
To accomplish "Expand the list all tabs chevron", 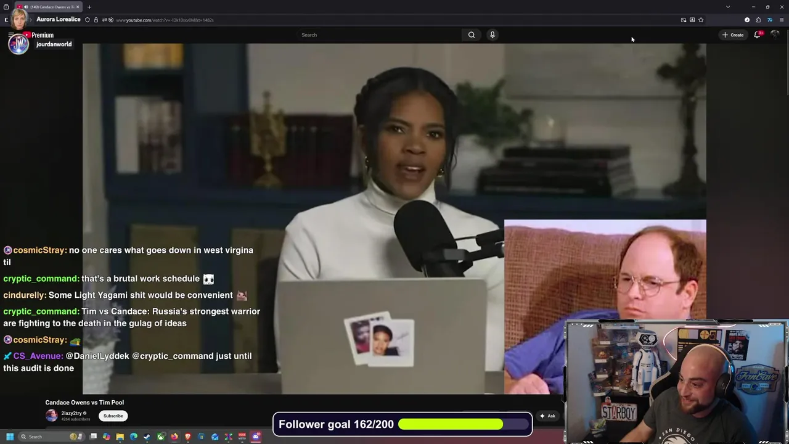I will coord(728,7).
